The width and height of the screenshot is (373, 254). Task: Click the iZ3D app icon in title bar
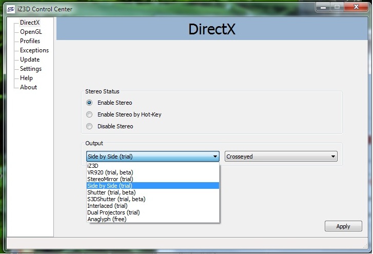click(10, 9)
